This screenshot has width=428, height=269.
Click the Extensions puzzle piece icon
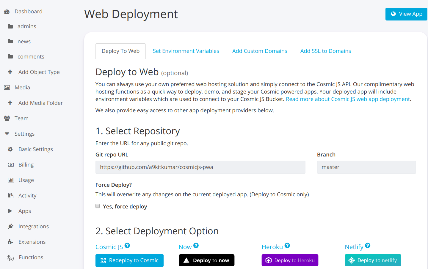(x=10, y=242)
